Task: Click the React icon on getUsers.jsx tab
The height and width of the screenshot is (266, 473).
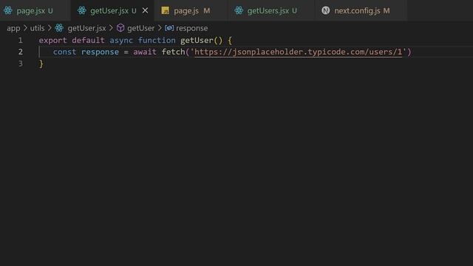Action: (x=239, y=10)
